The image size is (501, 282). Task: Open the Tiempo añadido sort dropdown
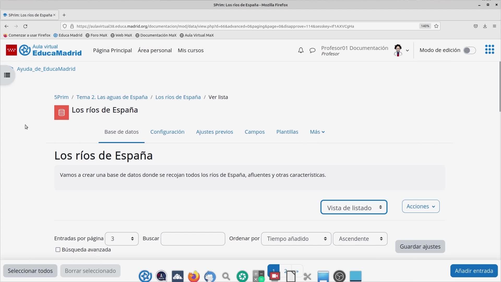[296, 239]
